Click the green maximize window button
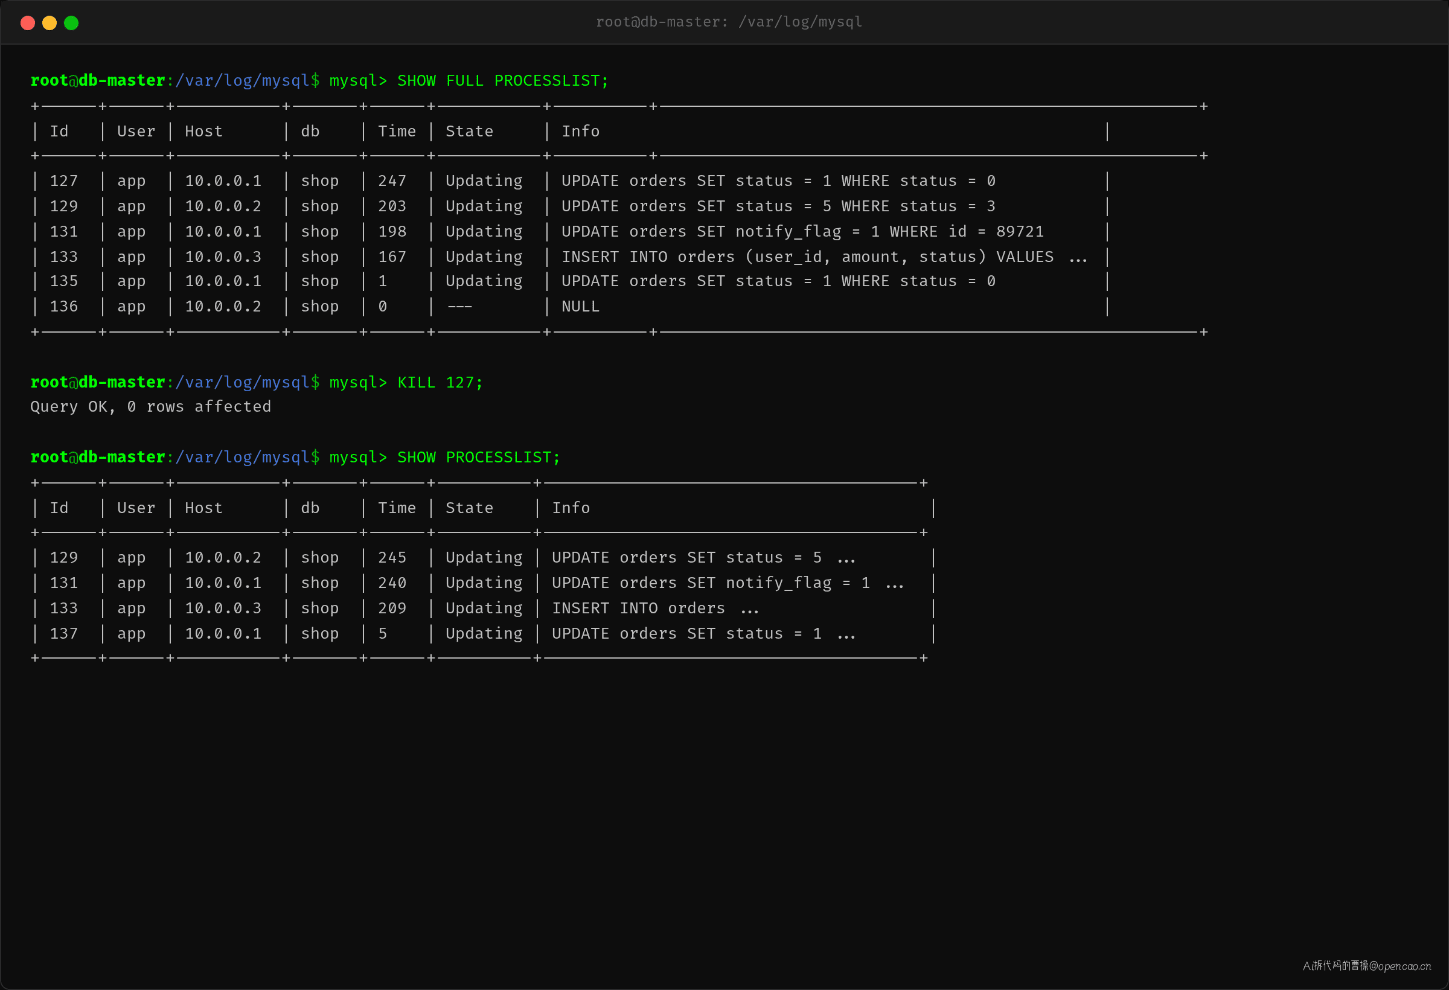The height and width of the screenshot is (990, 1449). (x=71, y=23)
